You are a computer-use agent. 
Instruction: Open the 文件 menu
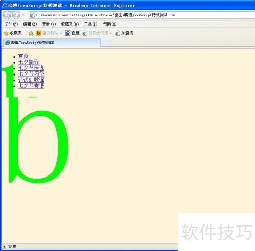pos(11,24)
